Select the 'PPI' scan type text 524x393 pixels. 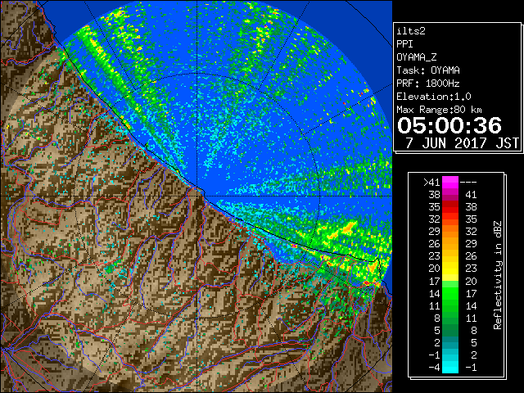pyautogui.click(x=404, y=44)
